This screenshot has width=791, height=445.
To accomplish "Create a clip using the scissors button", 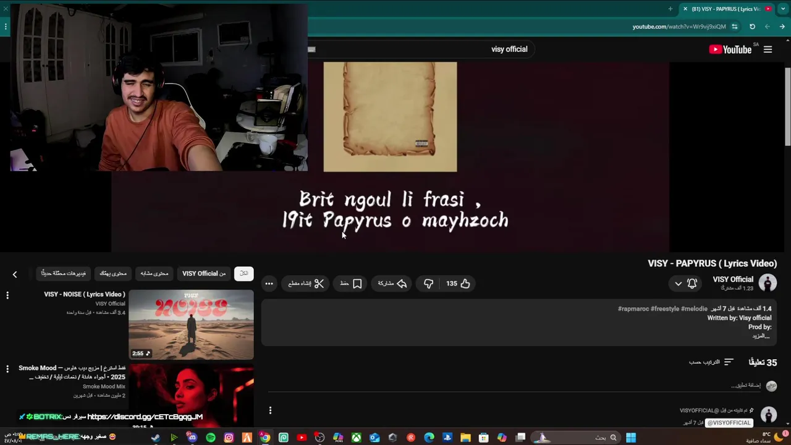I will pyautogui.click(x=306, y=283).
